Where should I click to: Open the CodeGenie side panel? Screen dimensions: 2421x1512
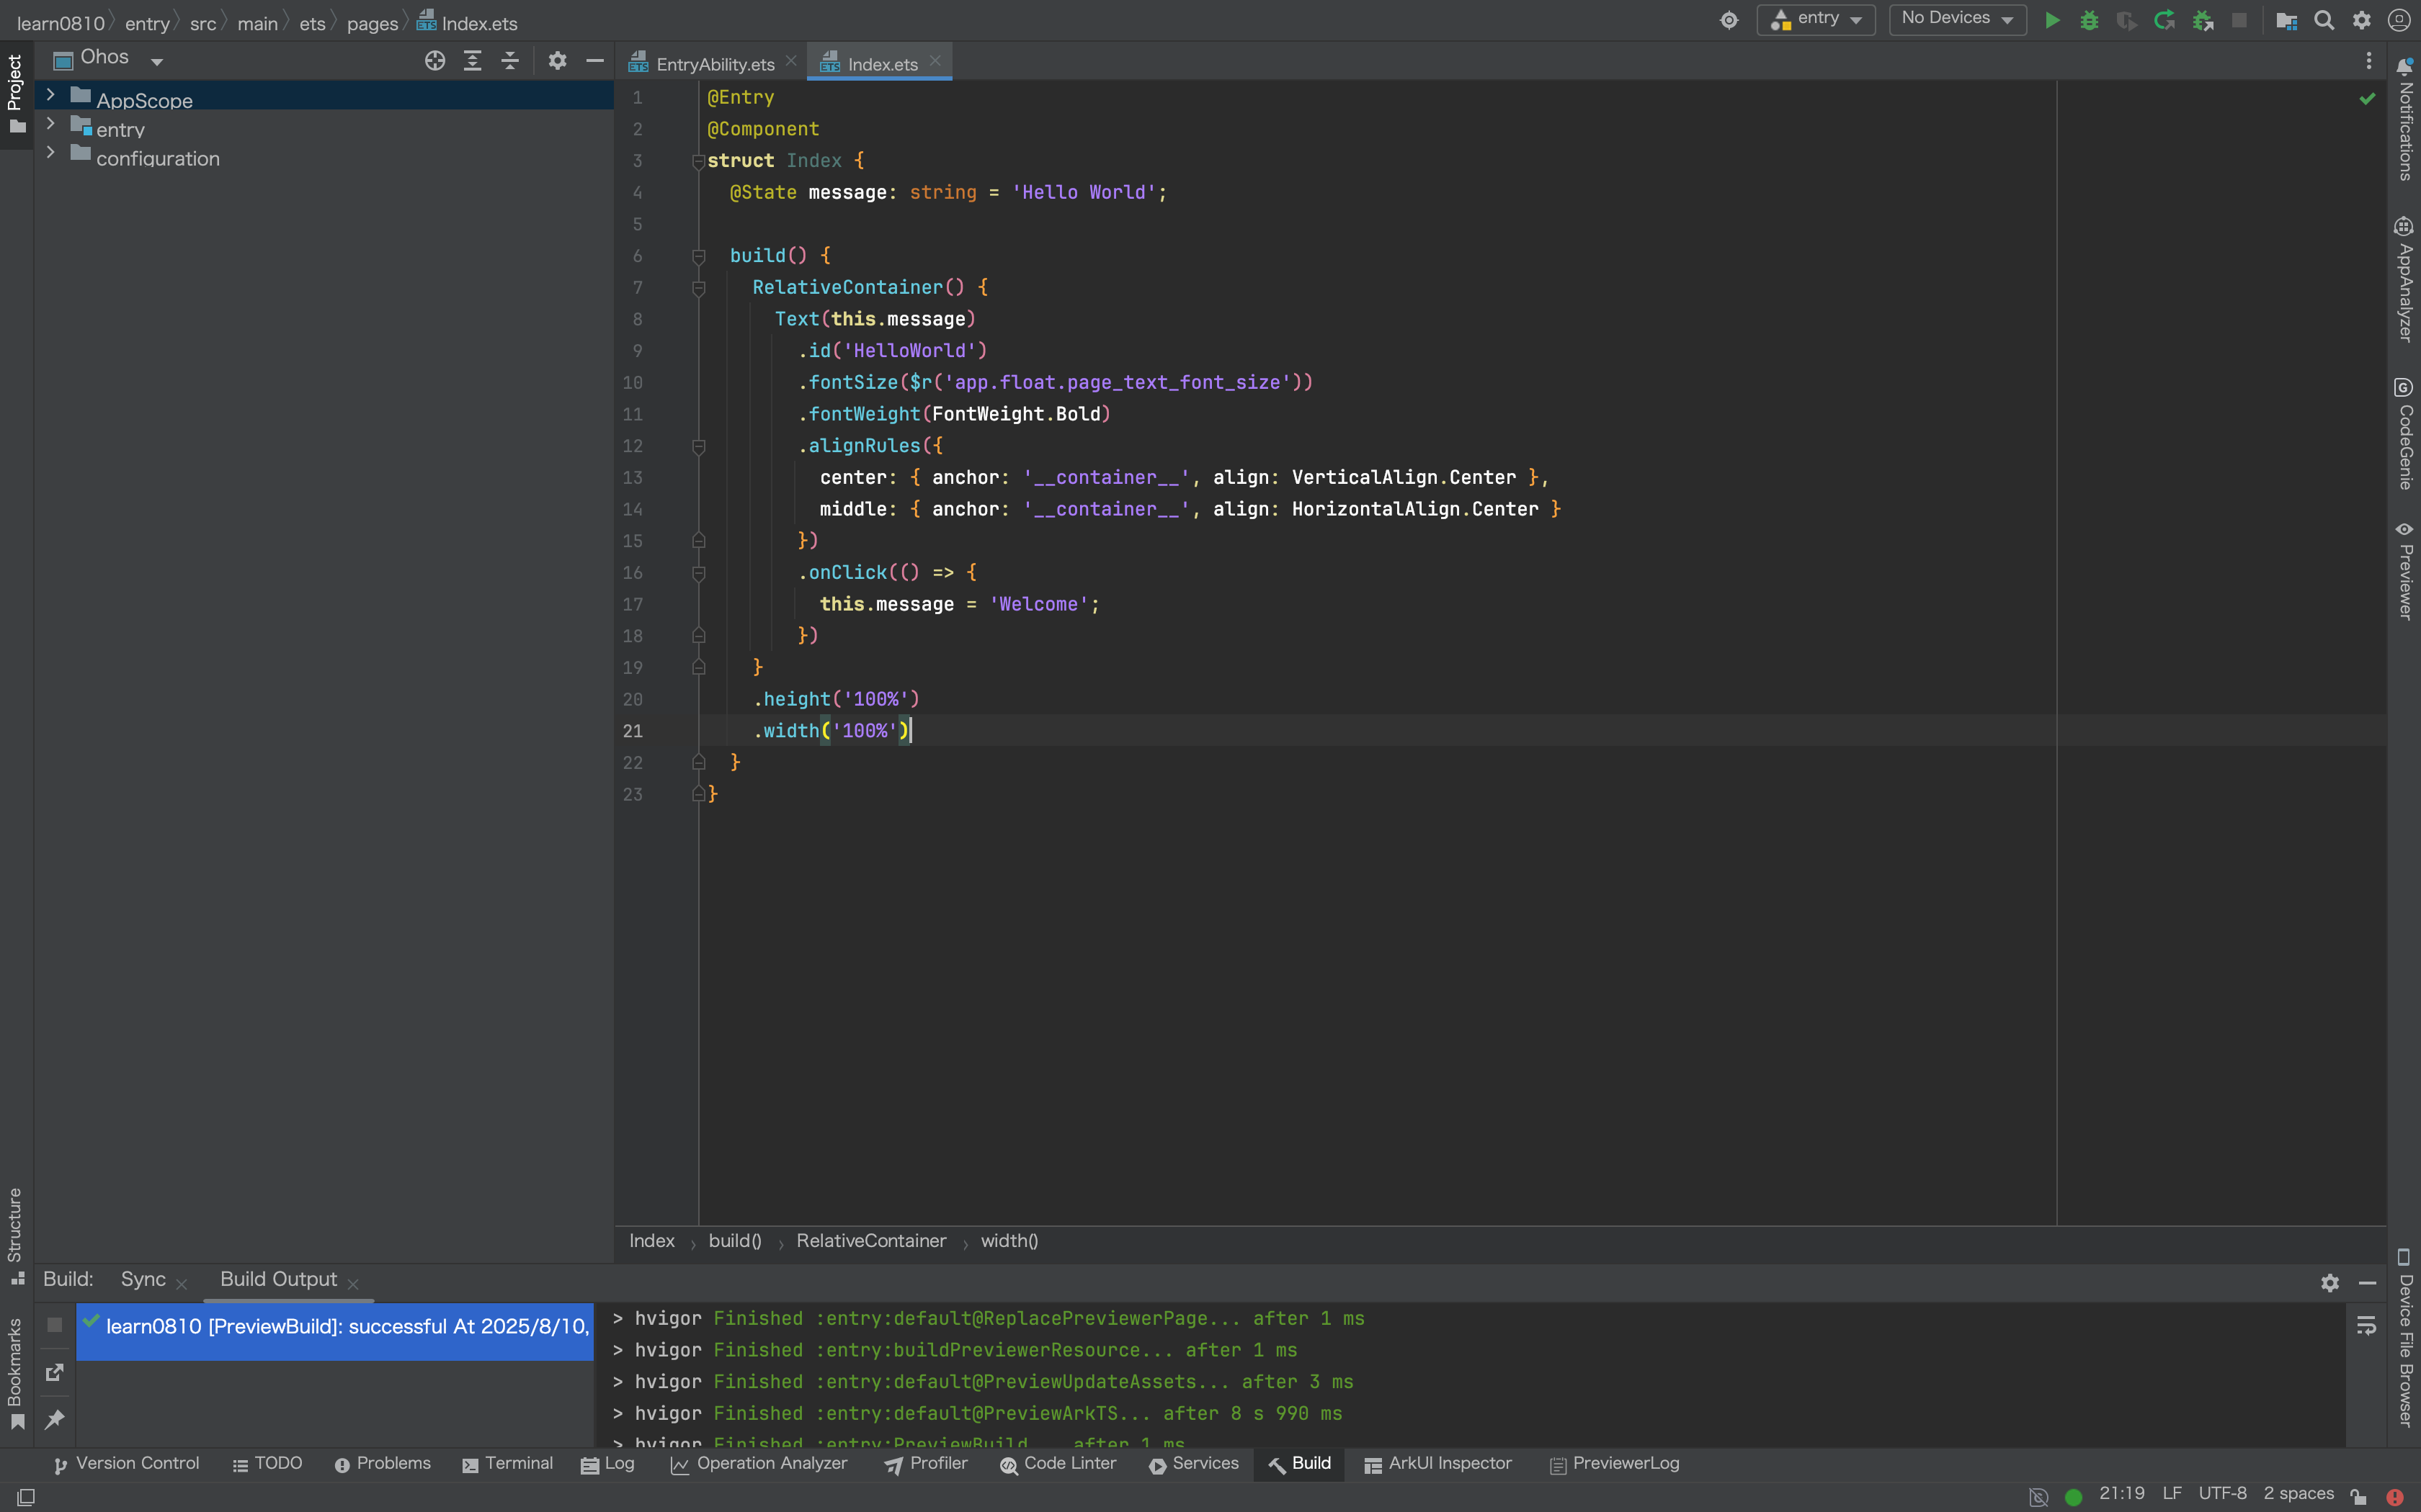(2404, 434)
